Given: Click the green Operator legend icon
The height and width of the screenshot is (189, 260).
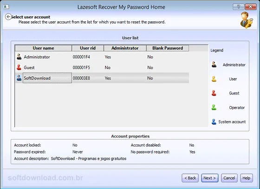Looking at the screenshot, I should click(214, 108).
